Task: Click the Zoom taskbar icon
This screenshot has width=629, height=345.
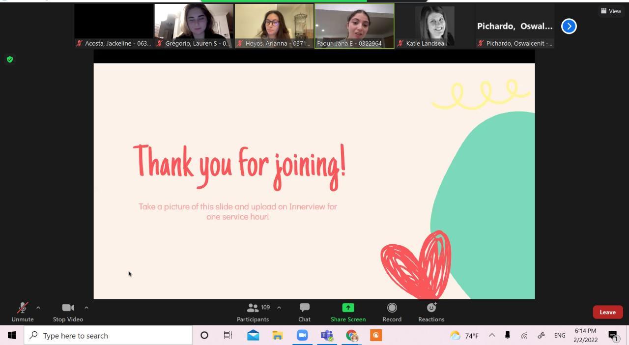Action: [x=302, y=336]
